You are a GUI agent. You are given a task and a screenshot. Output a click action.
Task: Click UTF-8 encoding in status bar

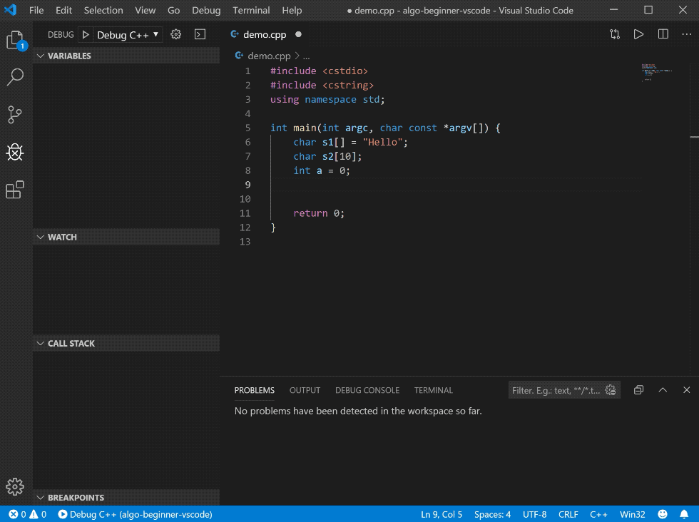tap(534, 514)
